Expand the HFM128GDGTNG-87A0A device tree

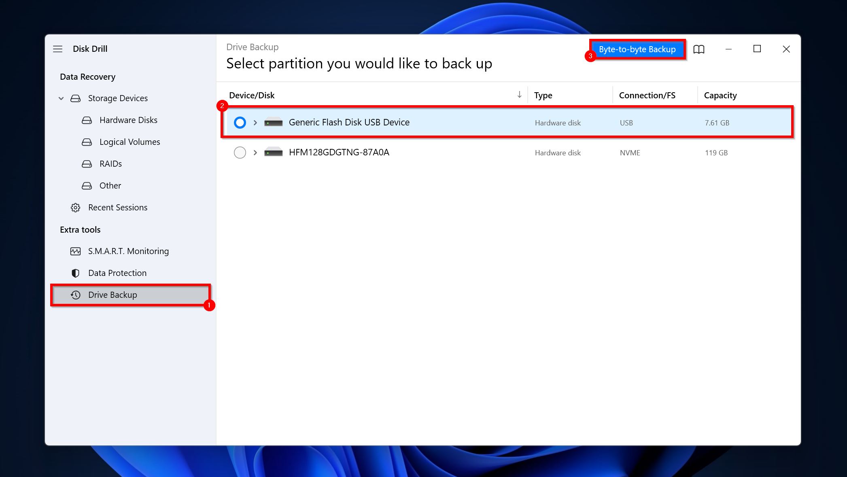pos(254,152)
